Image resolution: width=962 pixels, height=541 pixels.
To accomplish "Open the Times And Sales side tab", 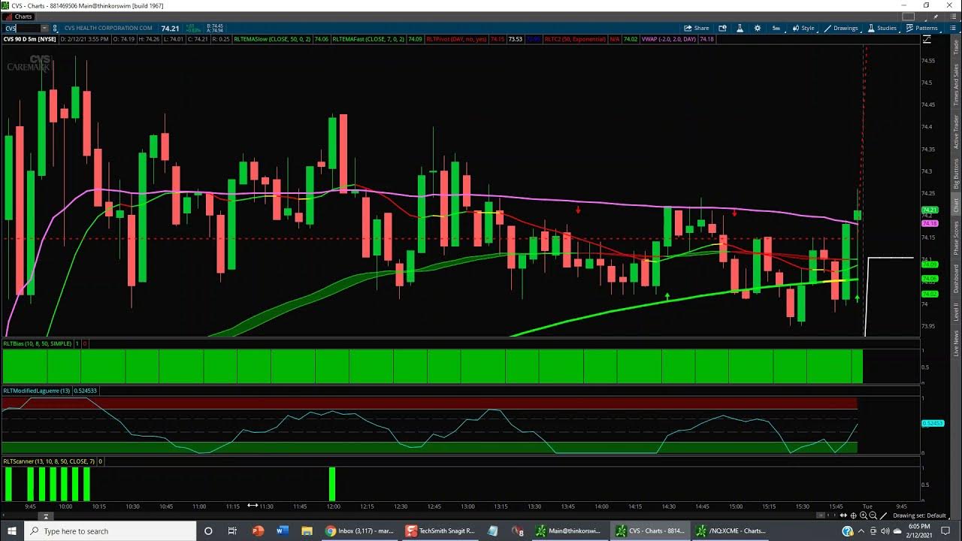I will [956, 84].
